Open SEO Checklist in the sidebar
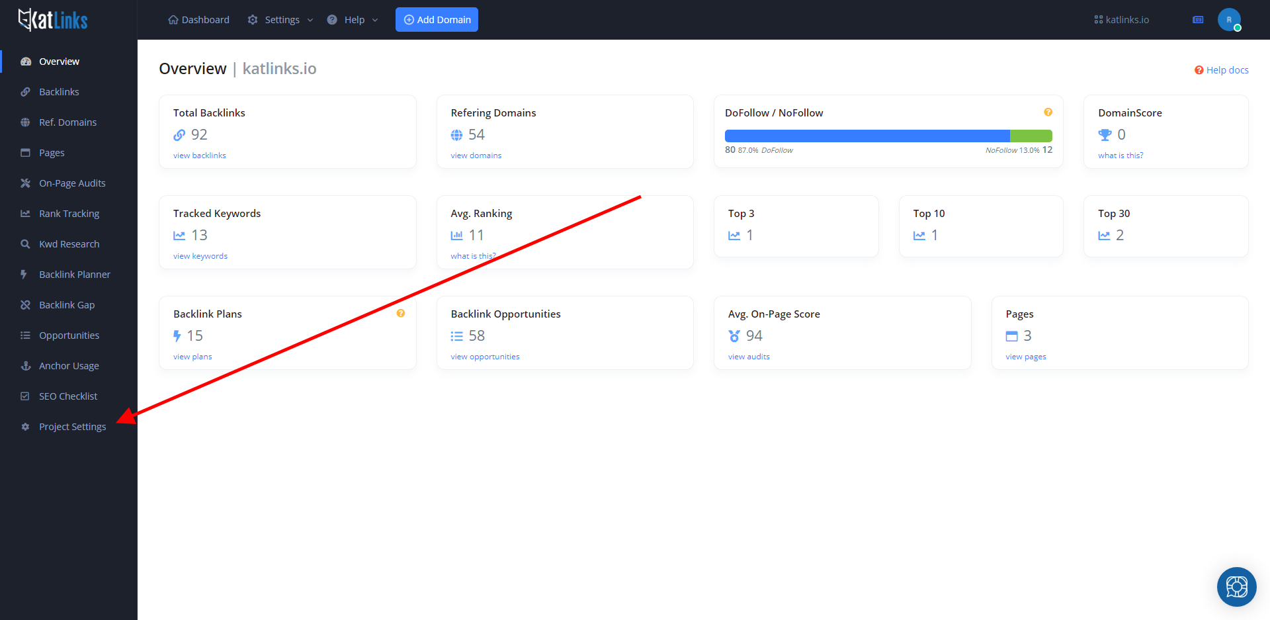This screenshot has height=620, width=1270. click(68, 396)
